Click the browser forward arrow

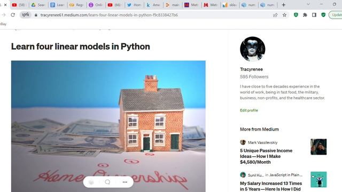coord(4,15)
